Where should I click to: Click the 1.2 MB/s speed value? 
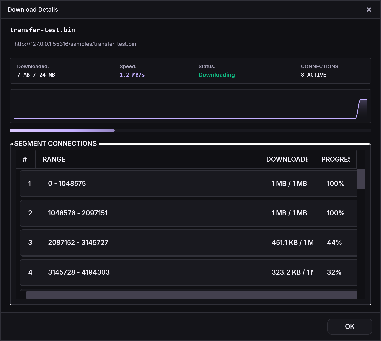point(132,75)
